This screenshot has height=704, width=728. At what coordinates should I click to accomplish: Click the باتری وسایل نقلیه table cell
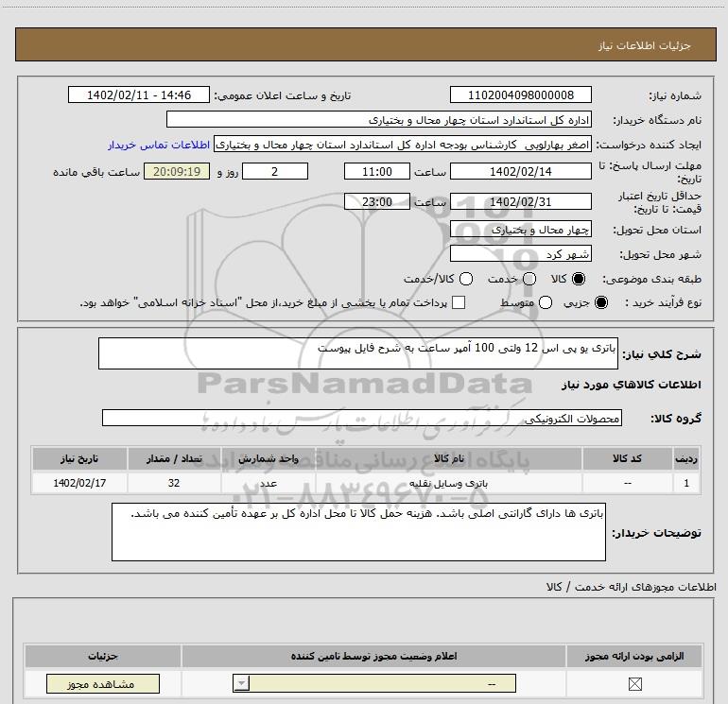(448, 483)
